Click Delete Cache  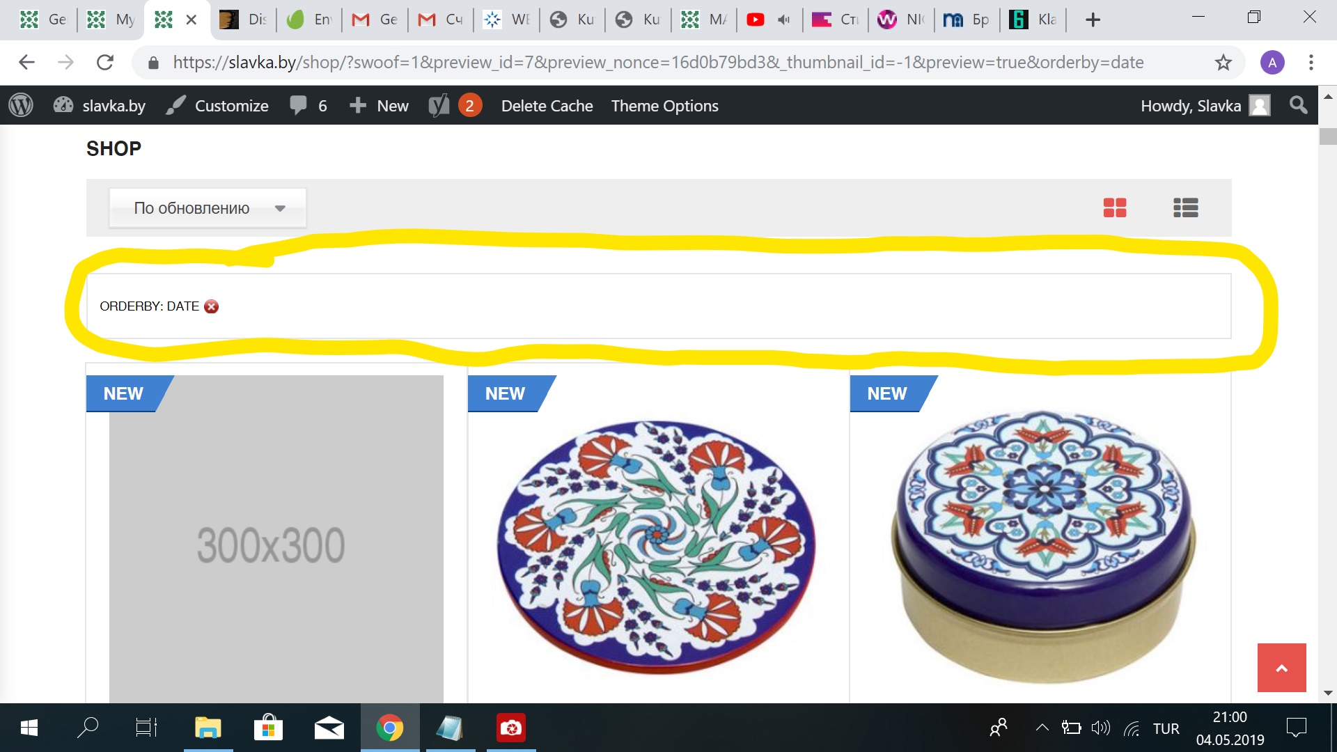click(547, 106)
